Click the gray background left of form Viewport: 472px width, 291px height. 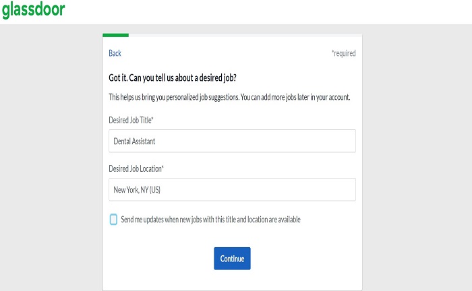[51, 158]
